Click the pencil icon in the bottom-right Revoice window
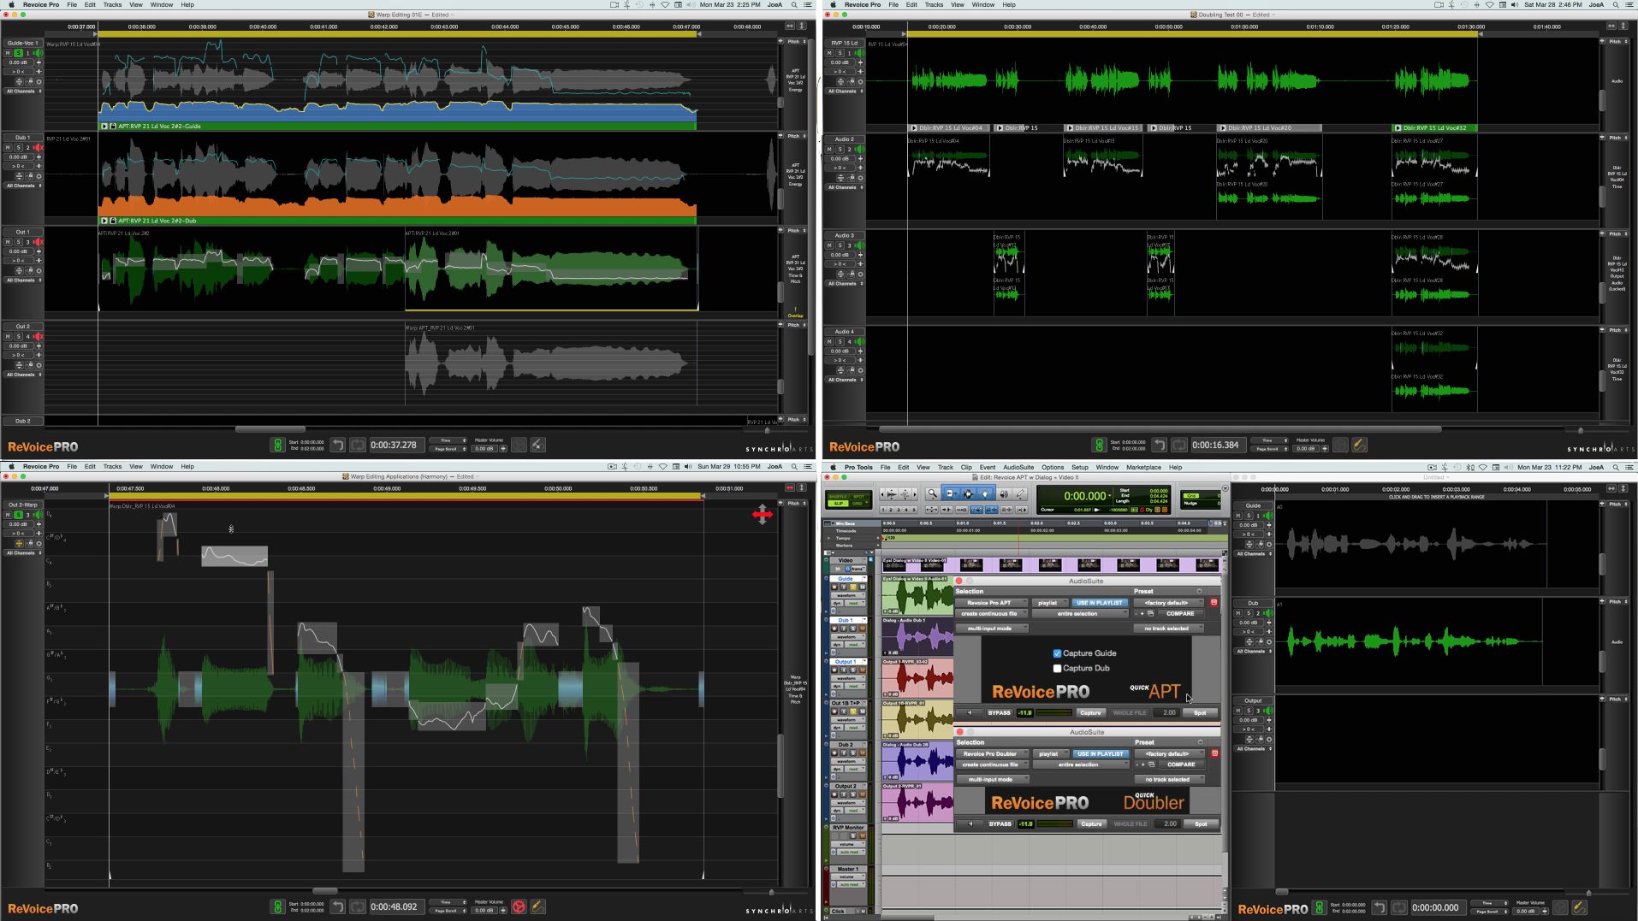The image size is (1638, 921). tap(1579, 907)
